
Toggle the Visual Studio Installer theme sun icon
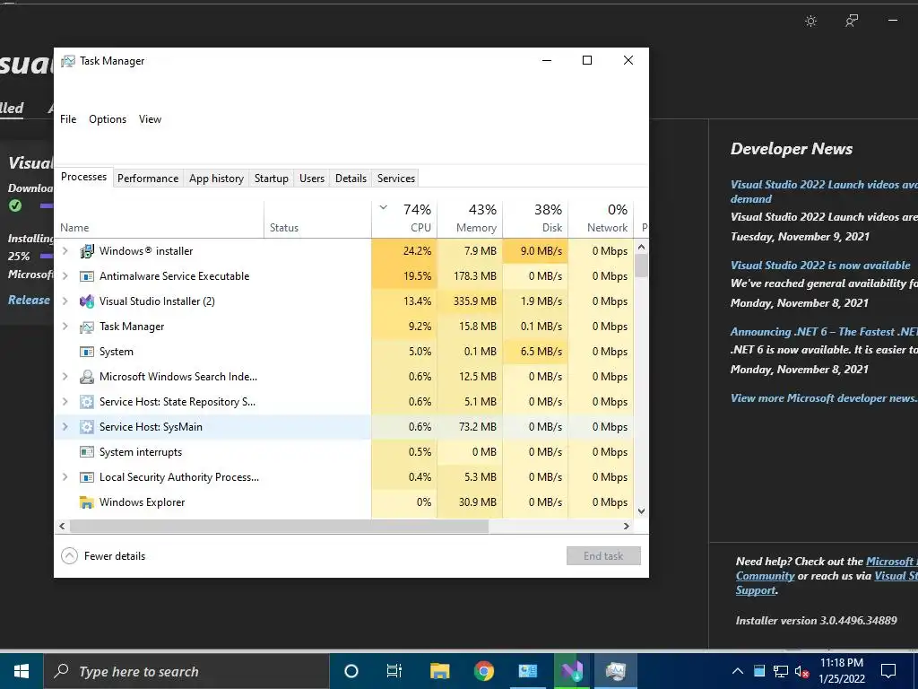click(x=810, y=22)
